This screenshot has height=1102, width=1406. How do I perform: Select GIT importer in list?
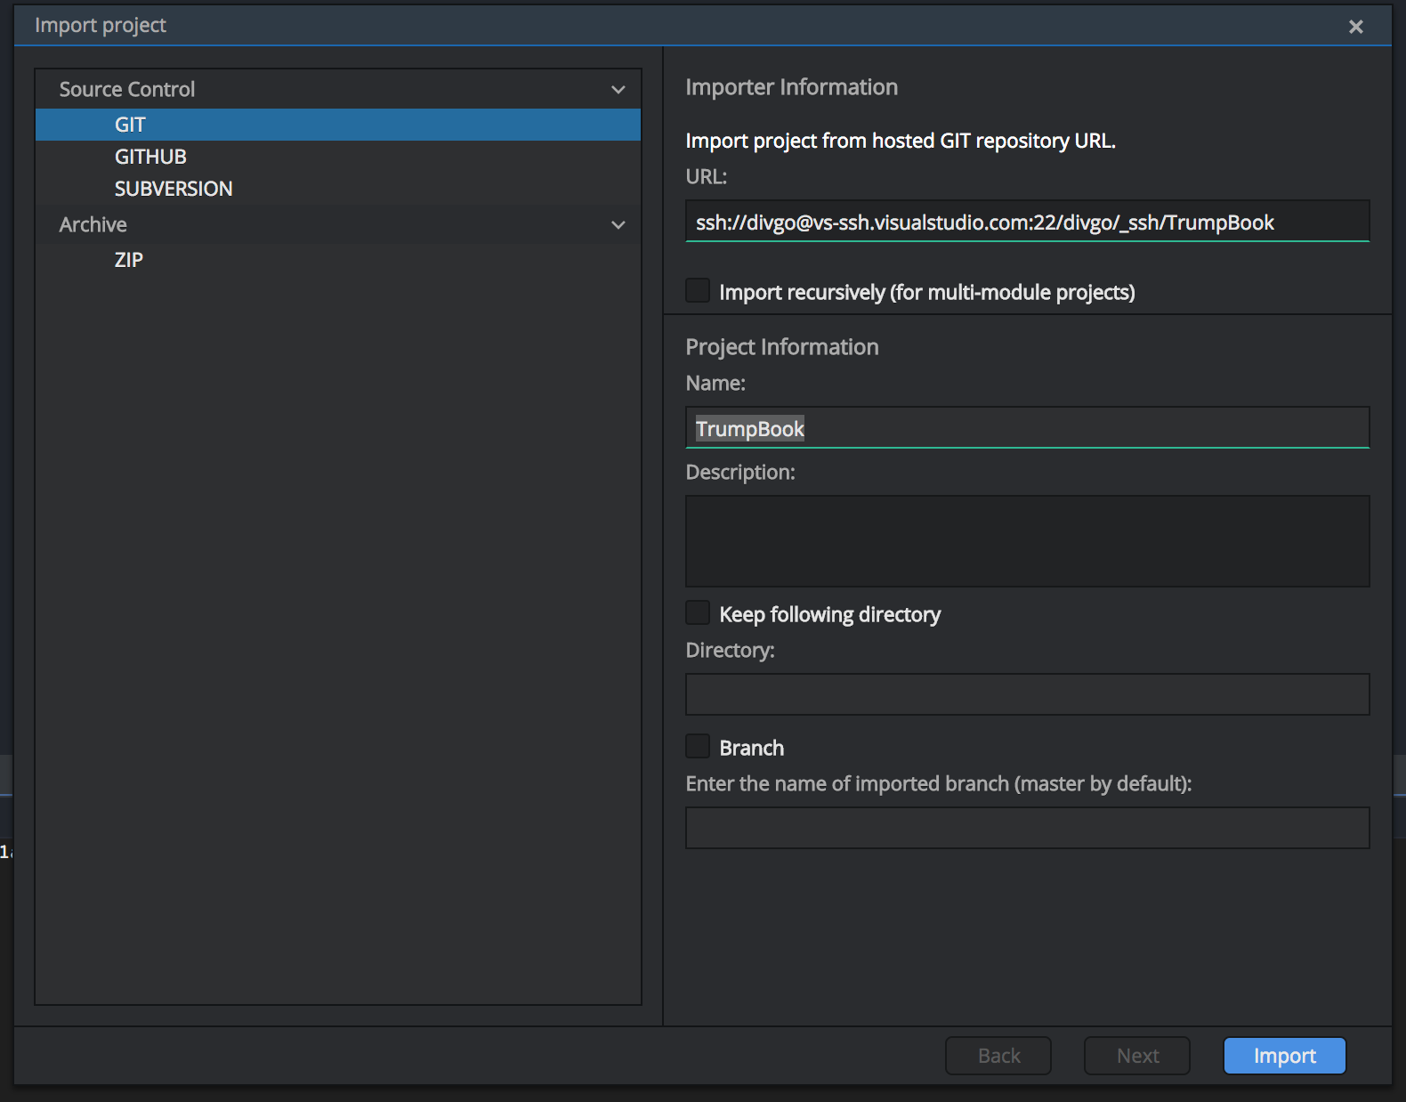[x=130, y=125]
